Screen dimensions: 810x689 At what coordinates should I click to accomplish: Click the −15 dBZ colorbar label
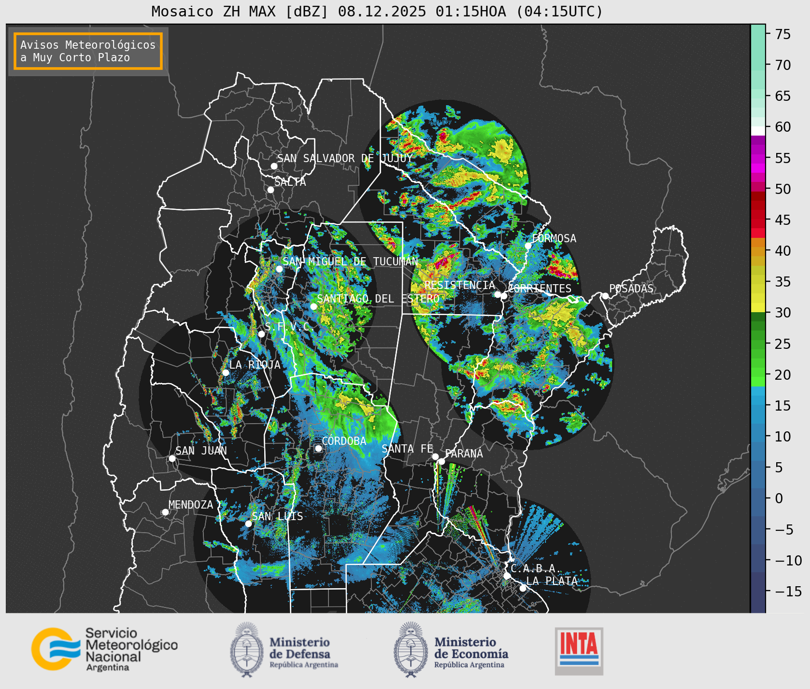(788, 591)
